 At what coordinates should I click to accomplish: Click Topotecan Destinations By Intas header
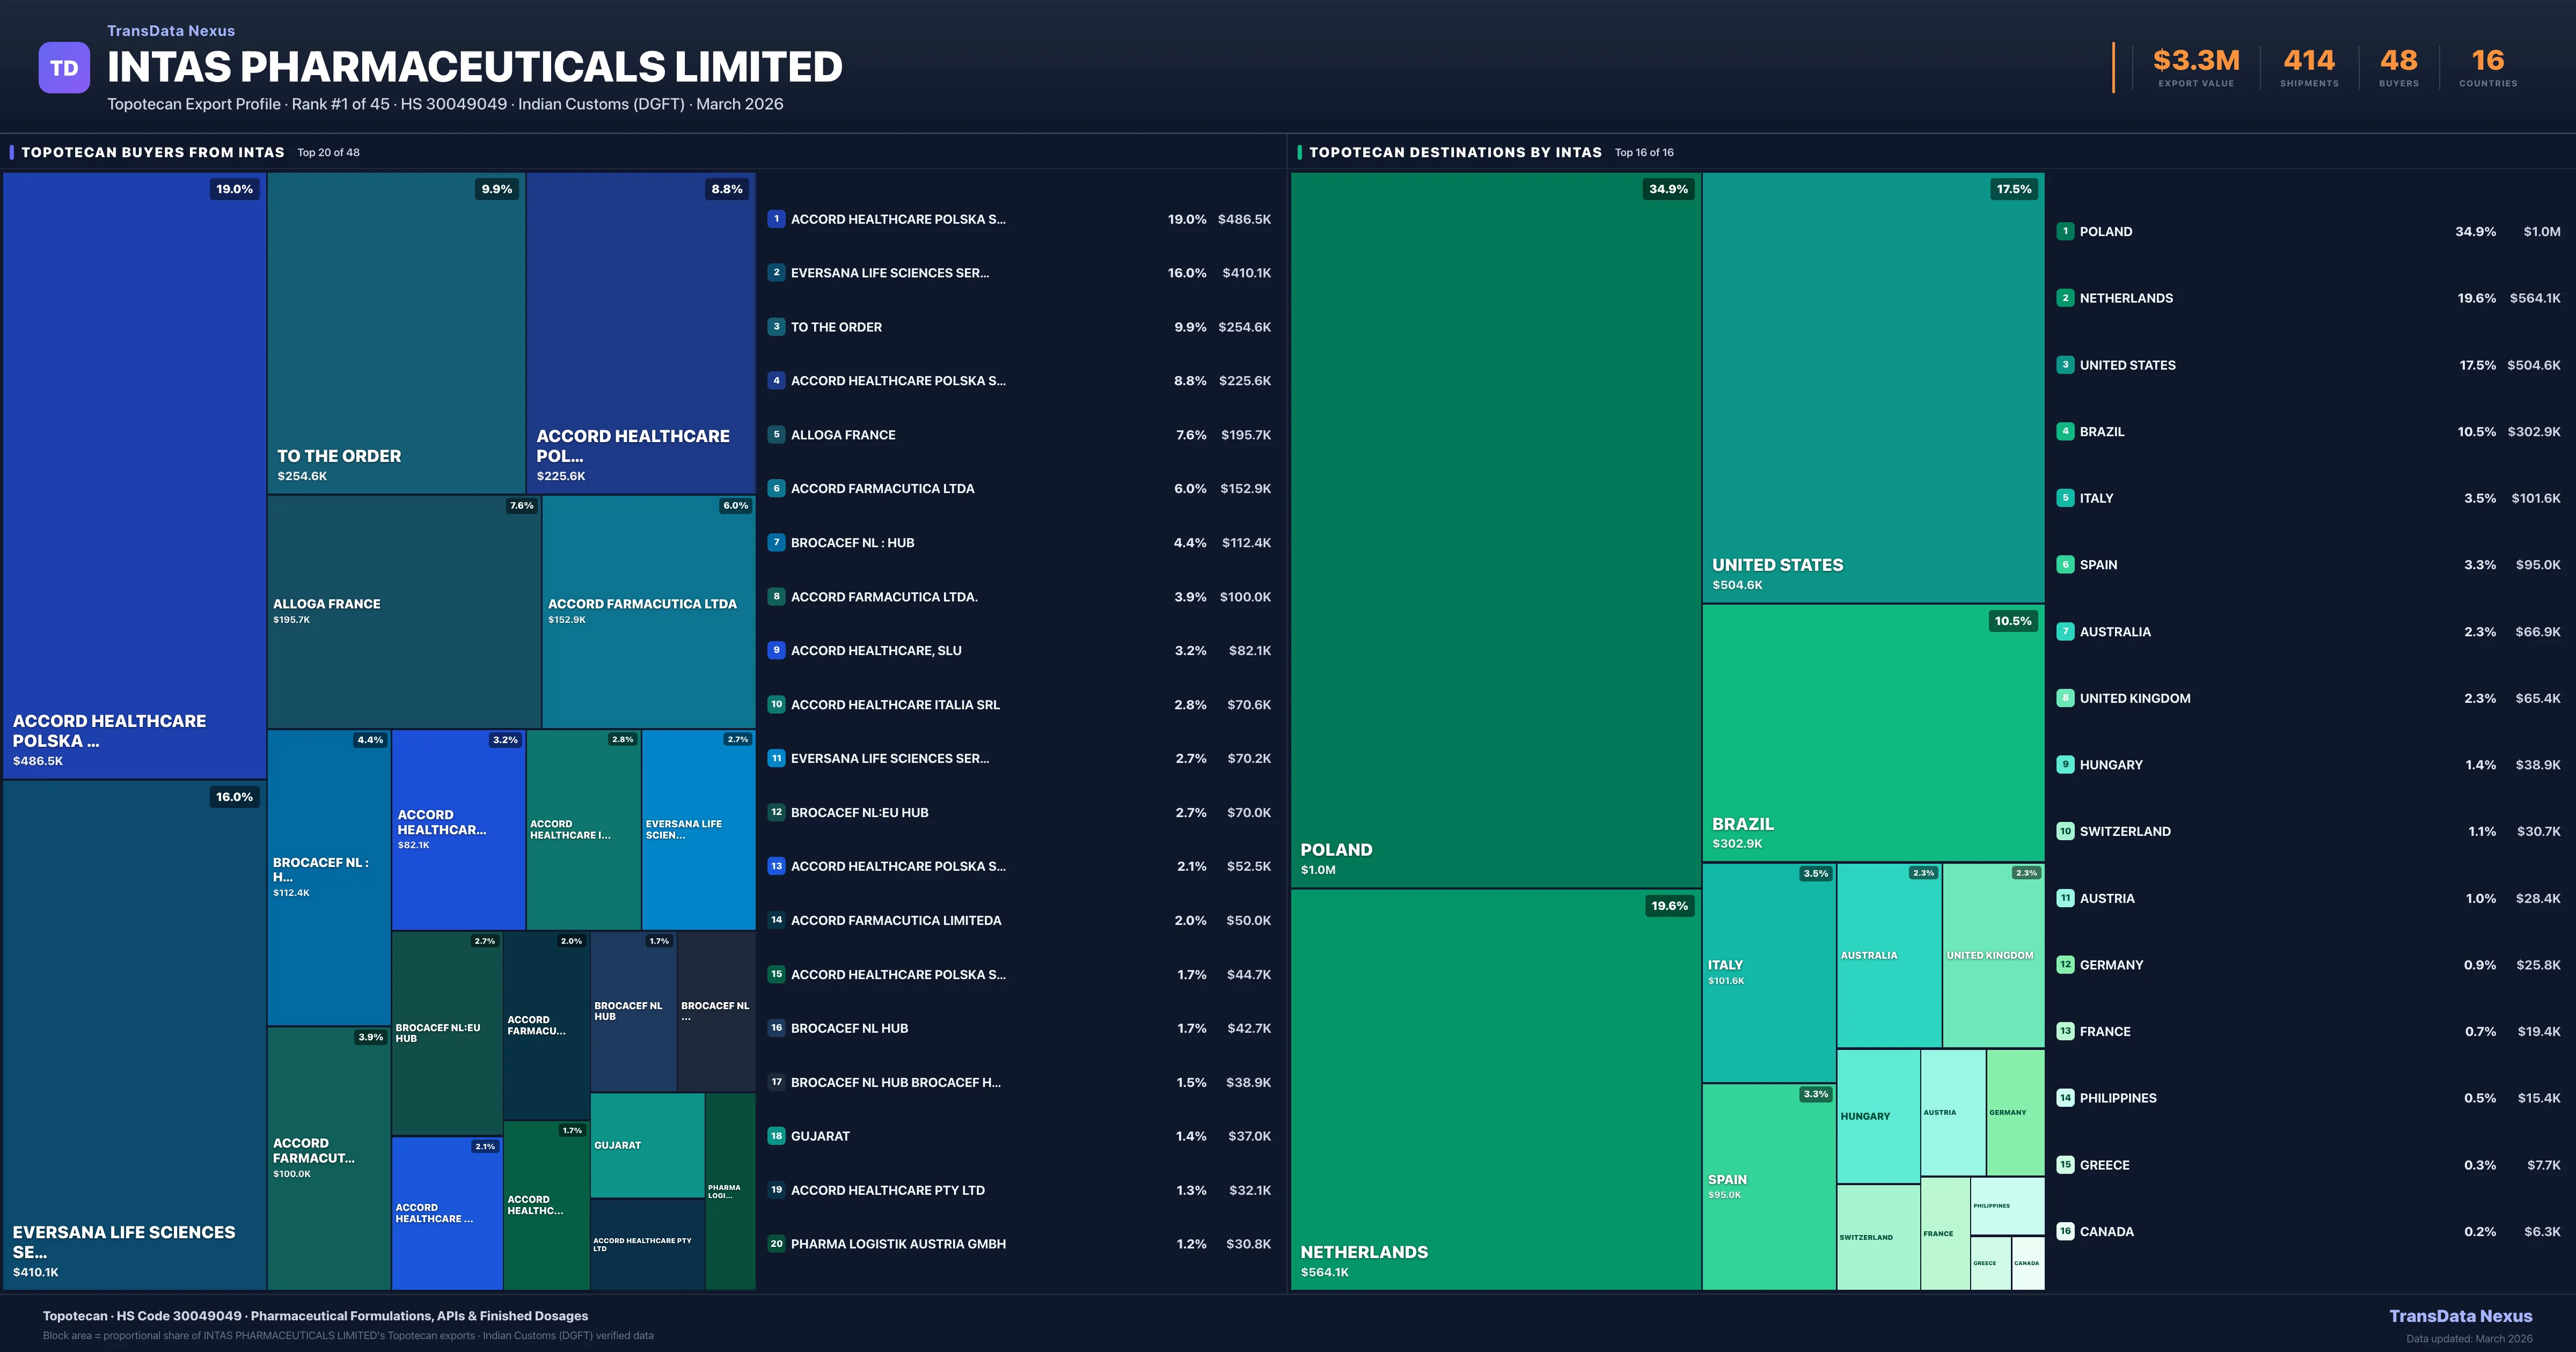click(x=1455, y=152)
